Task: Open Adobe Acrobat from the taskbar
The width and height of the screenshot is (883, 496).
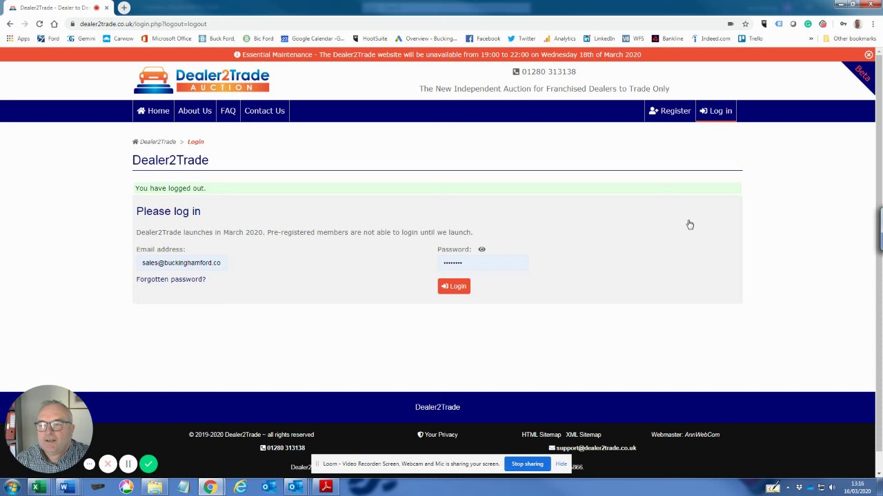Action: (x=326, y=487)
